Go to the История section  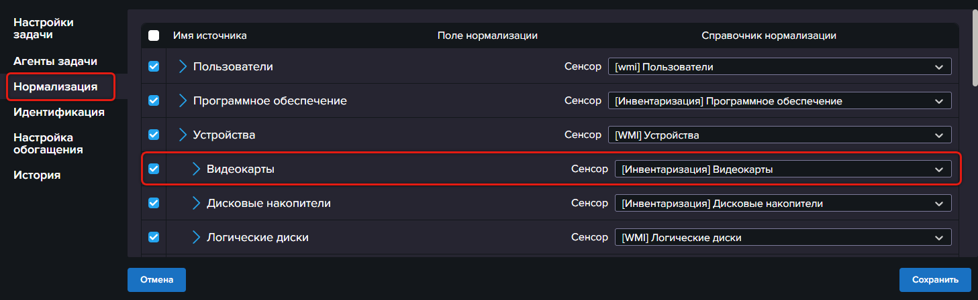tap(37, 175)
